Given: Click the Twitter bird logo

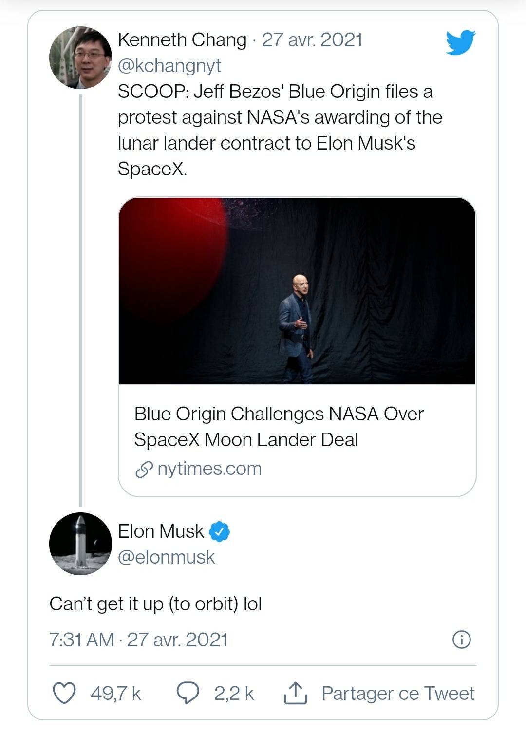Looking at the screenshot, I should click(460, 42).
